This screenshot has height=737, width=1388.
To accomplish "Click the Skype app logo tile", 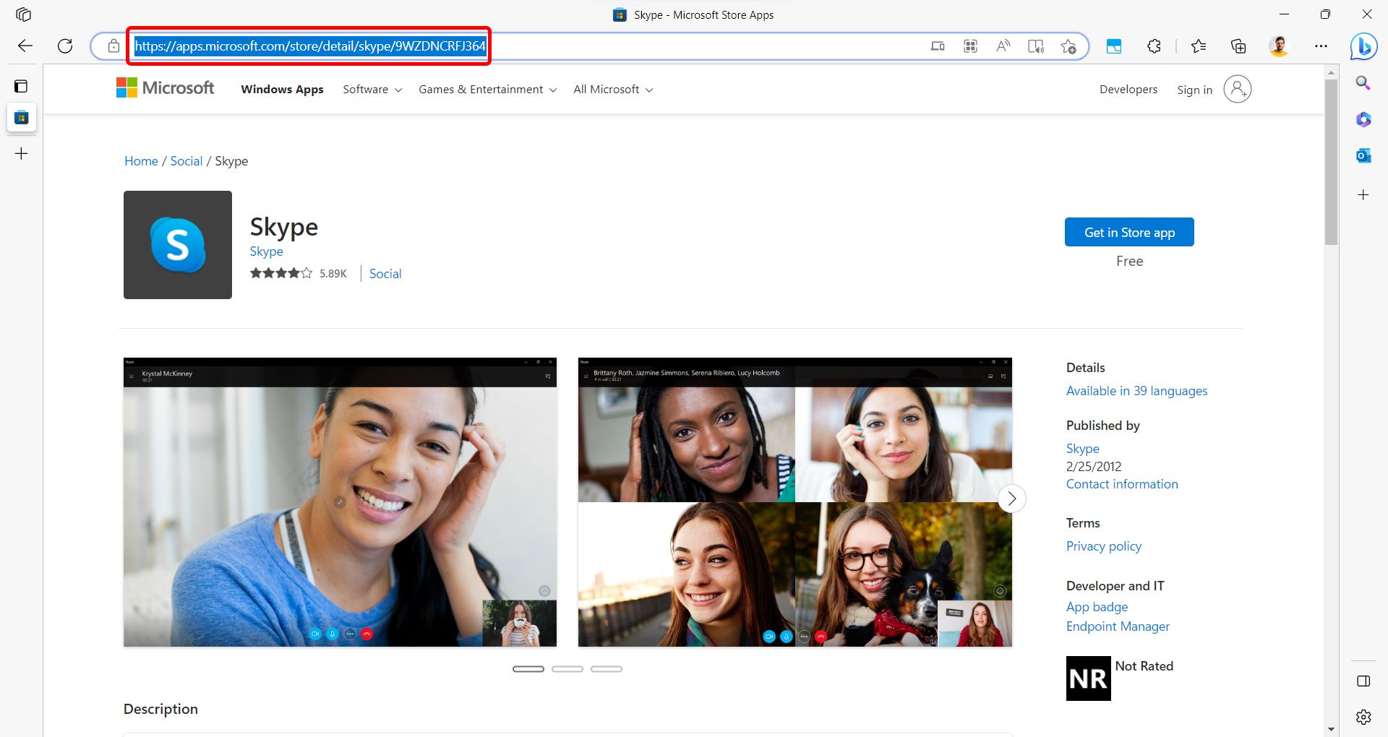I will (178, 245).
